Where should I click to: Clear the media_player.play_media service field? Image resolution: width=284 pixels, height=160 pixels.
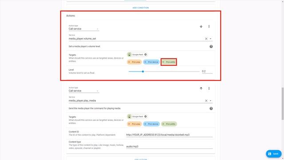click(x=206, y=101)
